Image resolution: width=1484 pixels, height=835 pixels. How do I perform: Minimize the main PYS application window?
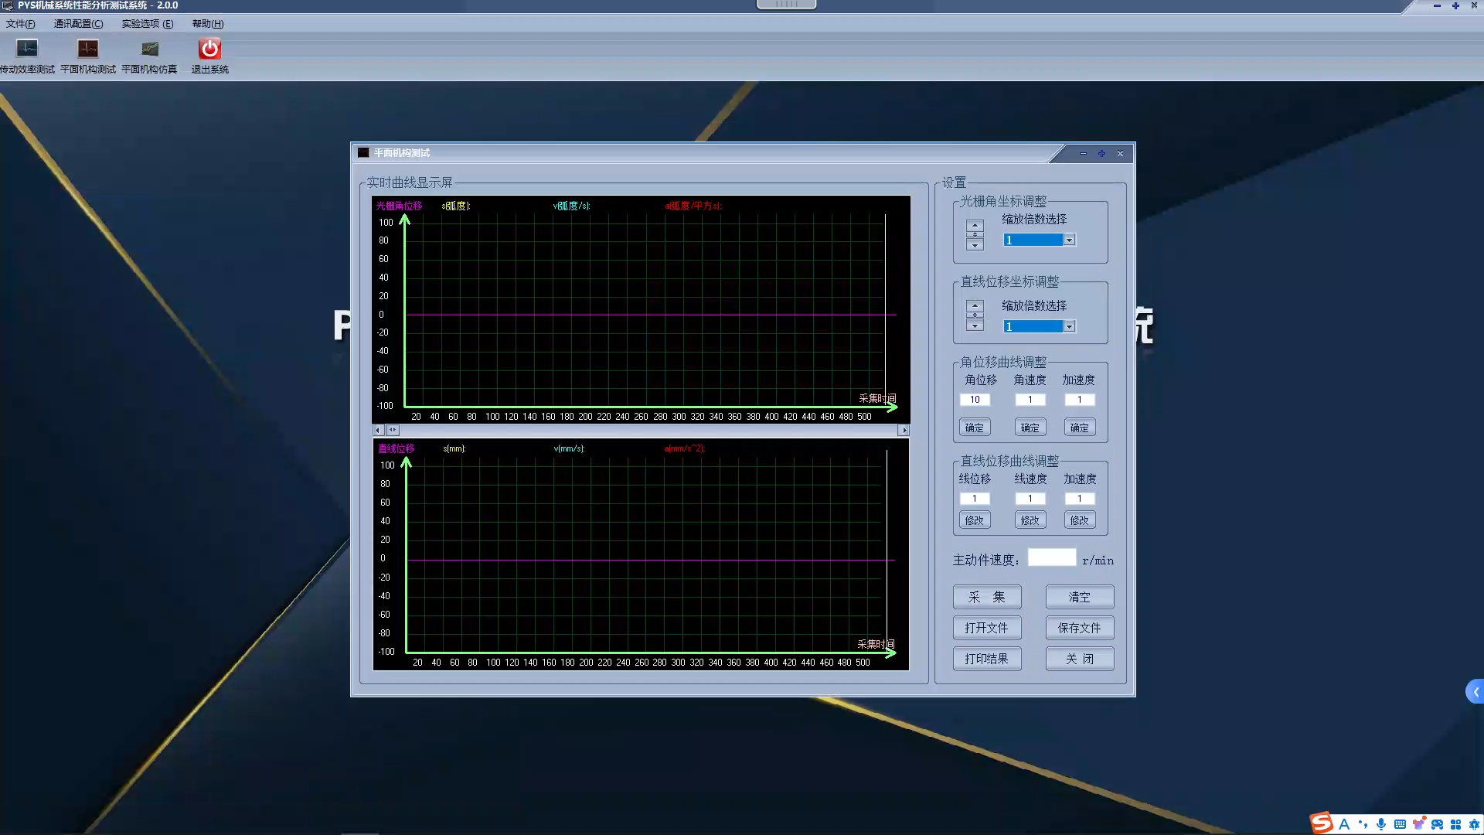click(x=1437, y=5)
